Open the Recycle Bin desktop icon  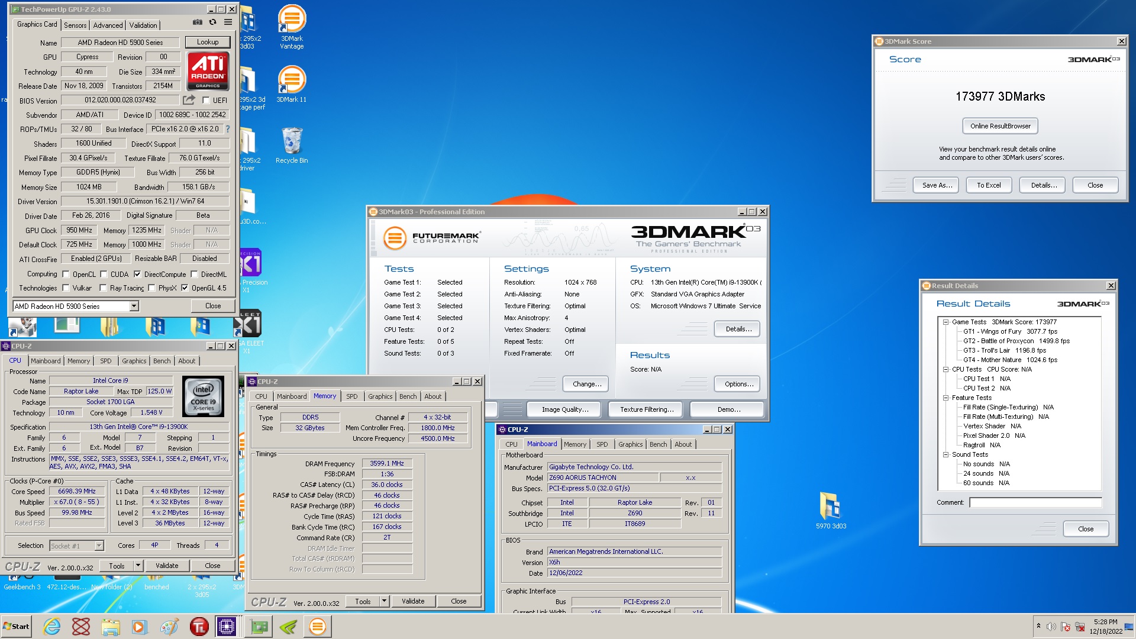pos(292,146)
